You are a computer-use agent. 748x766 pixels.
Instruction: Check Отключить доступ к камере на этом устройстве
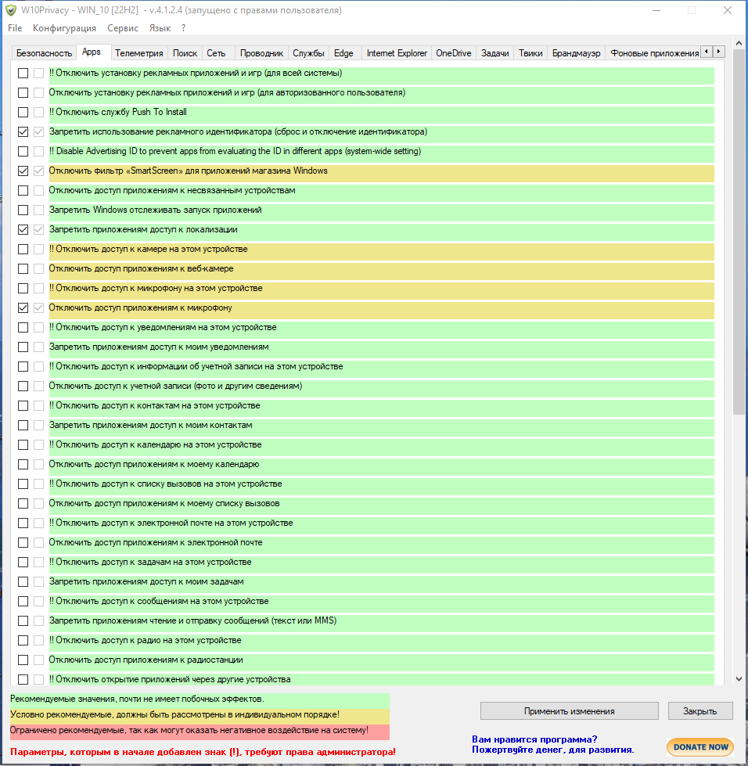pos(23,249)
